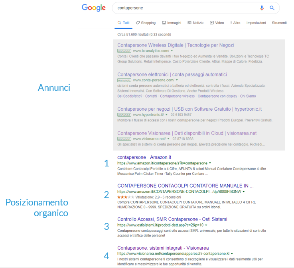Open result Contapersone: sistemi integrati - Visionarea
Viewport: 294px width, 268px height.
[163, 248]
